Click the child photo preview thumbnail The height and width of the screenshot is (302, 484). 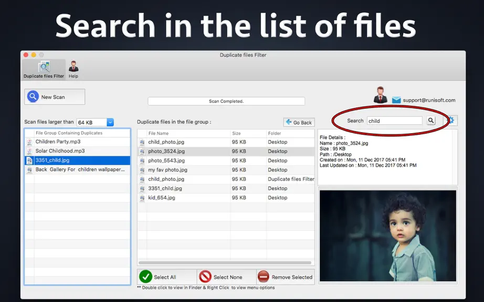388,236
